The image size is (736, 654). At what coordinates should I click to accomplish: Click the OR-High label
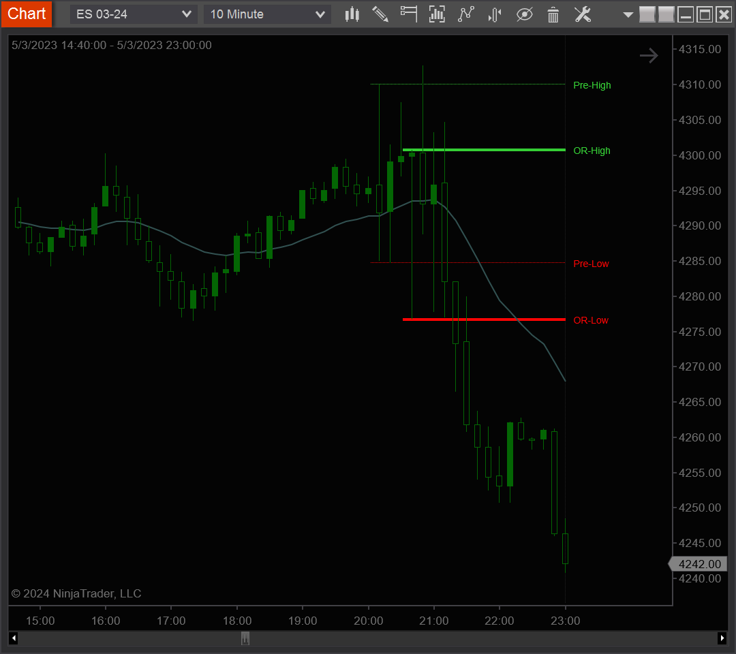click(x=592, y=151)
